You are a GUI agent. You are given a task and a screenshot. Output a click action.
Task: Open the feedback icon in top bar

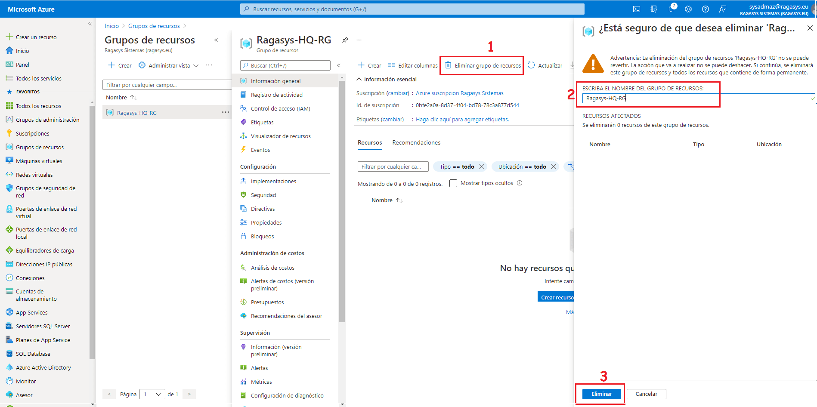click(723, 9)
